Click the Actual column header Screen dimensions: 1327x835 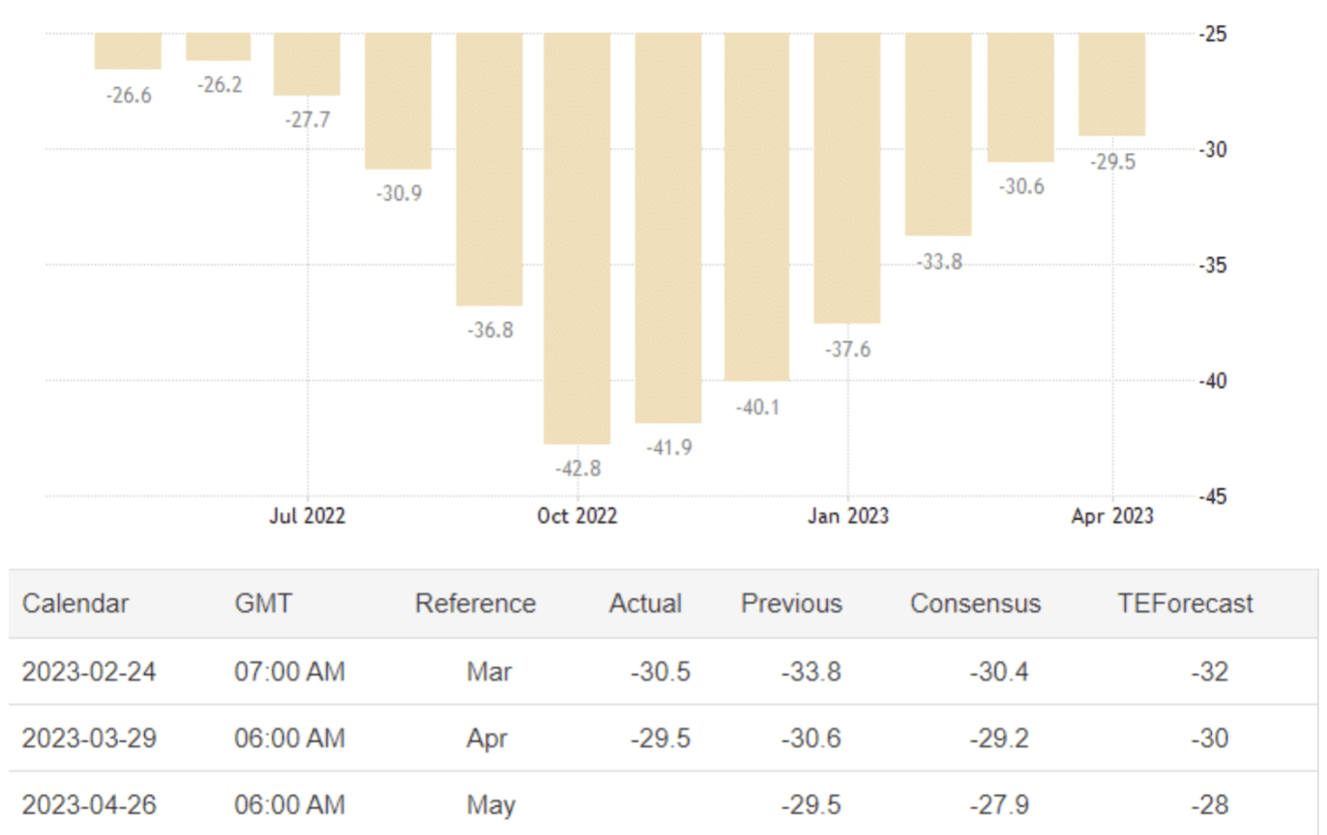click(645, 604)
